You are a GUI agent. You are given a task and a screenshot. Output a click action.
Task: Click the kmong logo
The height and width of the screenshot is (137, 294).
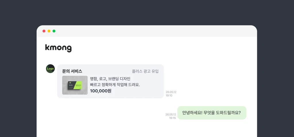click(58, 48)
